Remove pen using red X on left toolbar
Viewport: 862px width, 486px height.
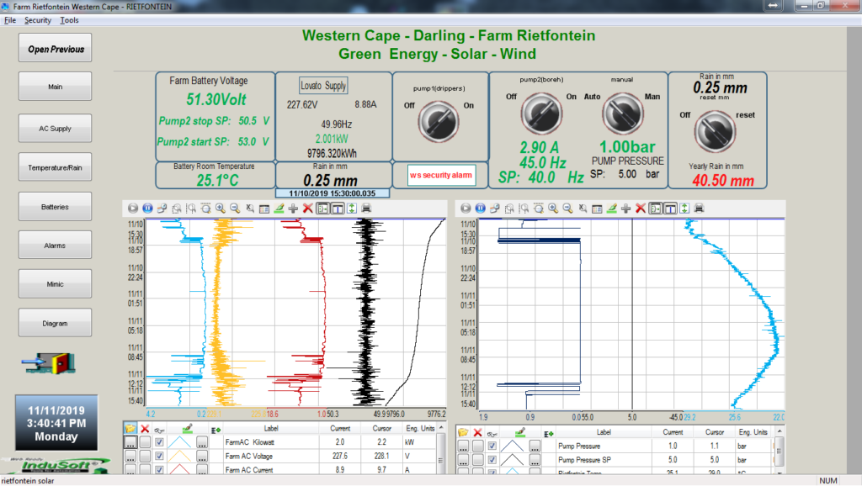click(308, 209)
